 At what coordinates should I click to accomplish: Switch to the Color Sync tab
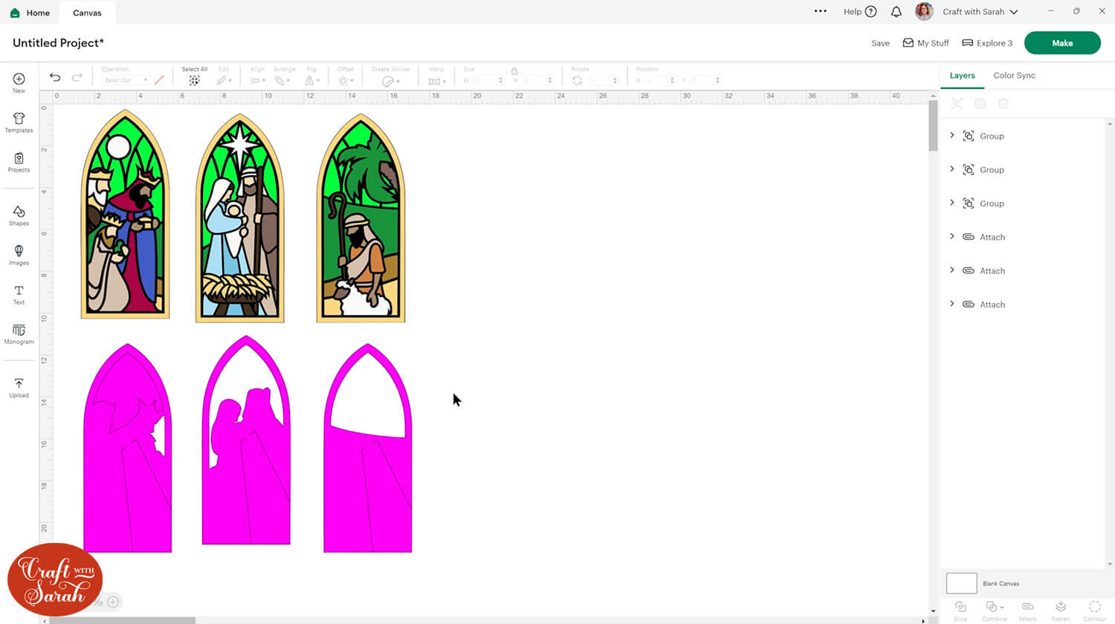(1014, 76)
